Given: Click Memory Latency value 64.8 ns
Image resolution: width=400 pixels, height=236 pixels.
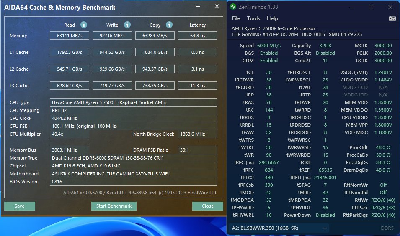Looking at the screenshot, I should coord(198,36).
